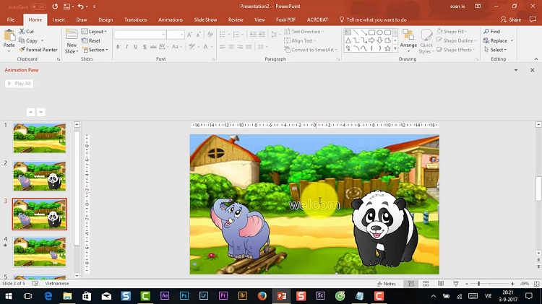Viewport: 542px width, 304px height.
Task: Move animation up with arrow button
Action: [x=31, y=112]
